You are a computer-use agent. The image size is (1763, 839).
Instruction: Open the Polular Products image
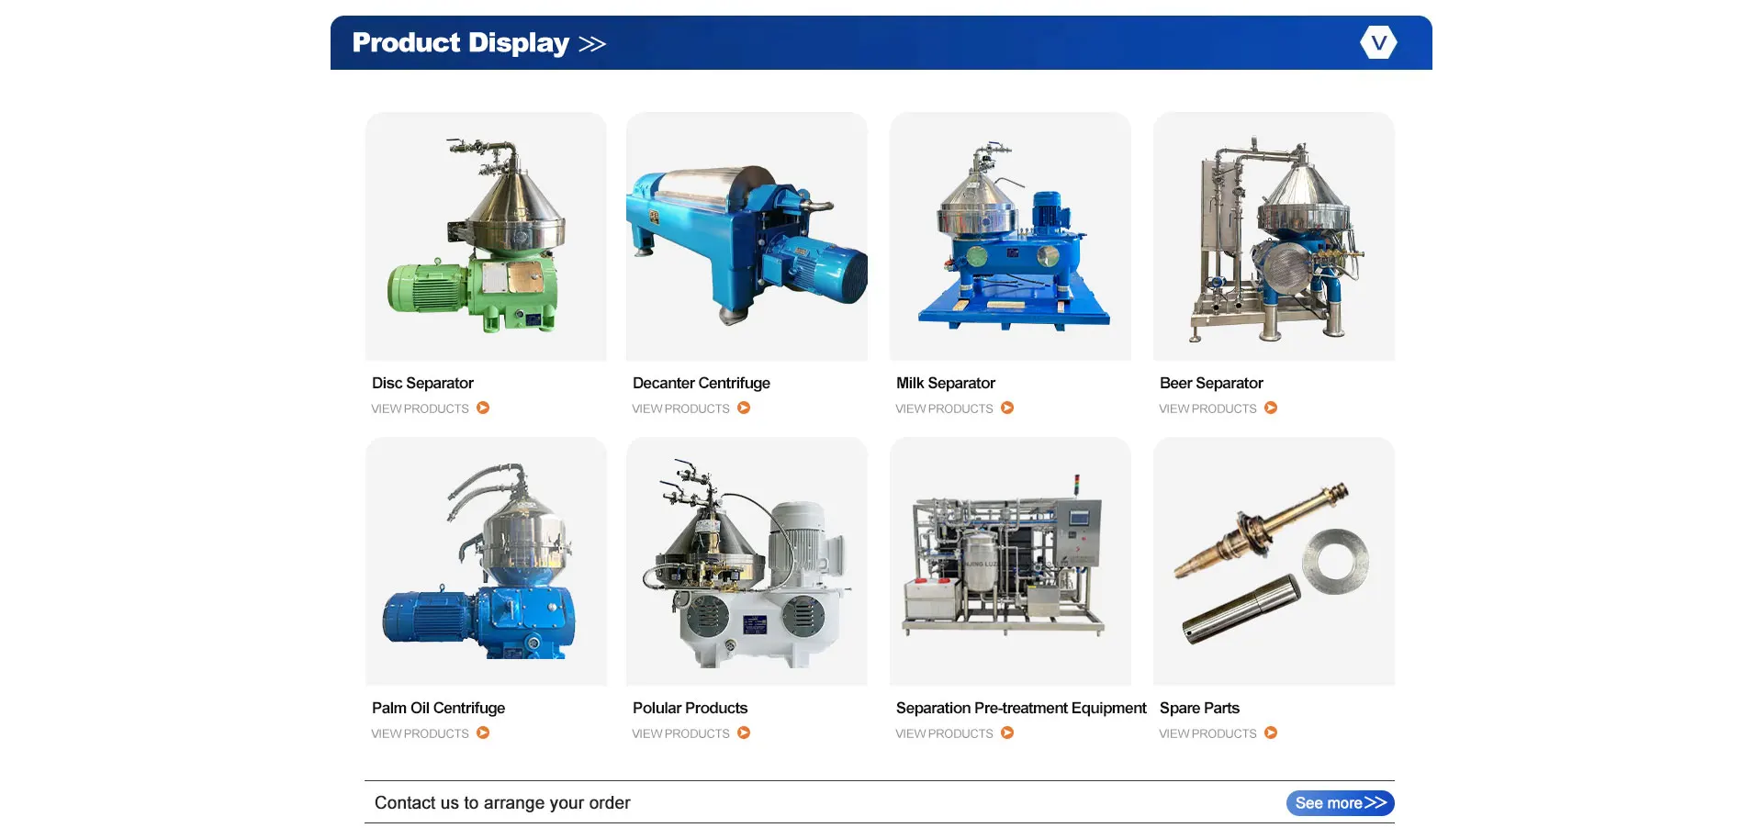(x=747, y=562)
